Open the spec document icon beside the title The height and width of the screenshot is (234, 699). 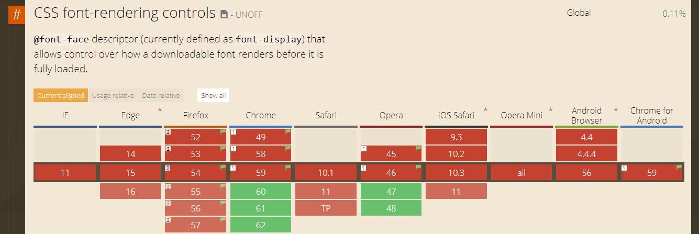pos(224,15)
